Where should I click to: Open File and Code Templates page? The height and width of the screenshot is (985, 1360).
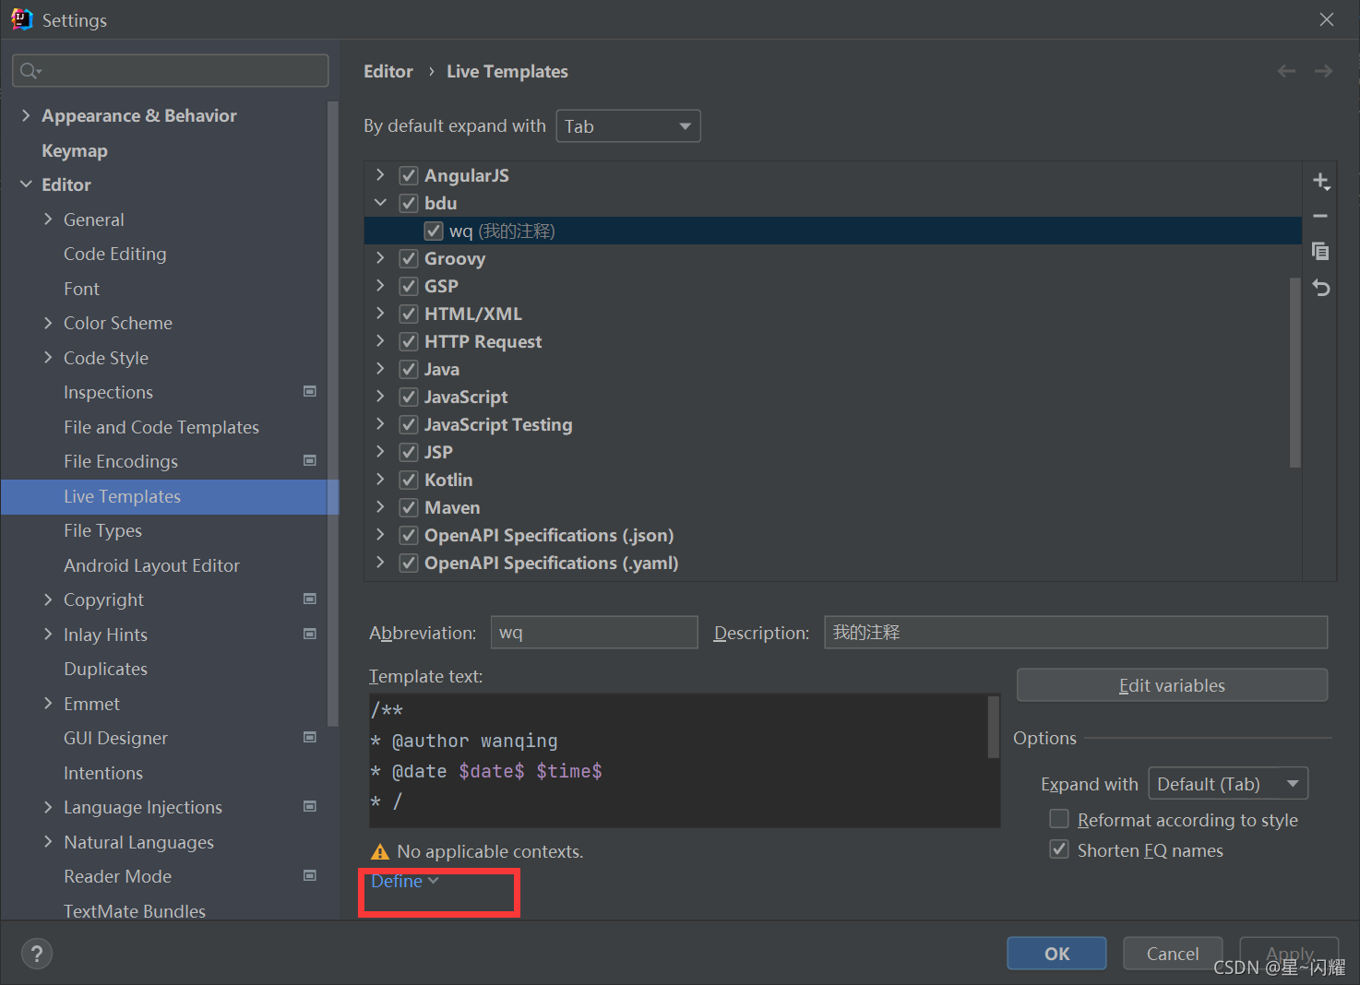(161, 427)
